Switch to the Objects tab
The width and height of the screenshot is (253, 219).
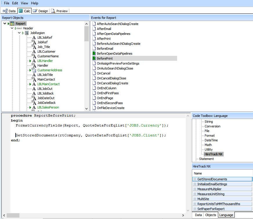[x=210, y=215]
